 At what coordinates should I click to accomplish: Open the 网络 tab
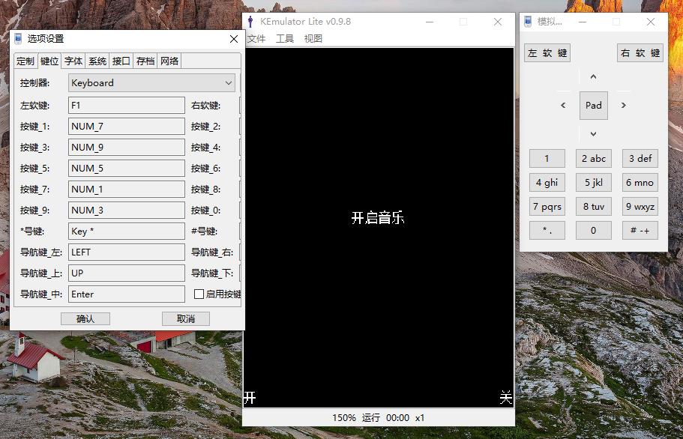[x=169, y=61]
